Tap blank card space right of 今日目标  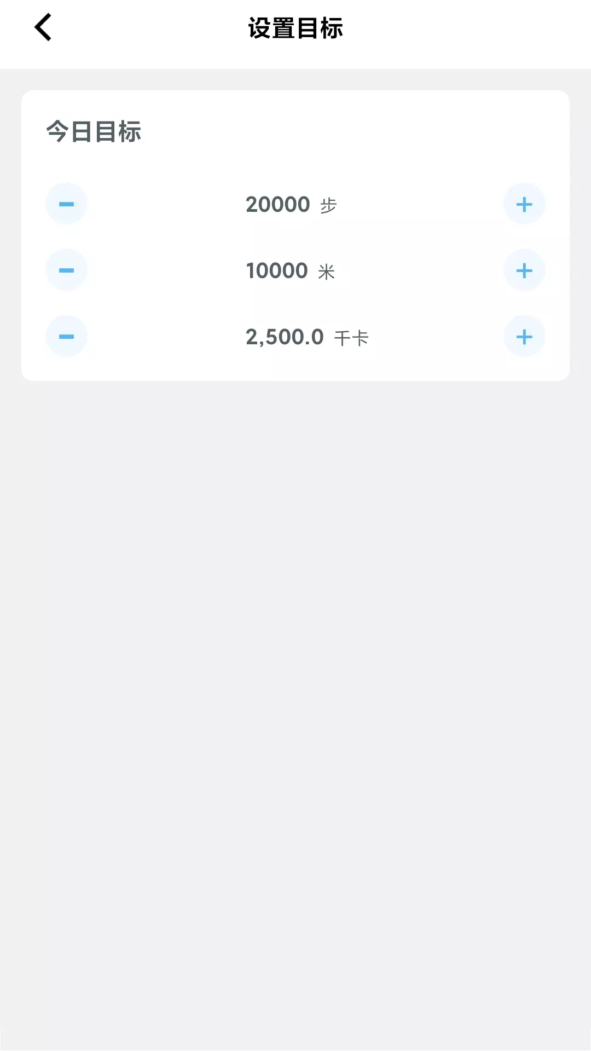[356, 132]
